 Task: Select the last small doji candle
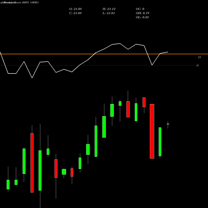click(x=168, y=124)
